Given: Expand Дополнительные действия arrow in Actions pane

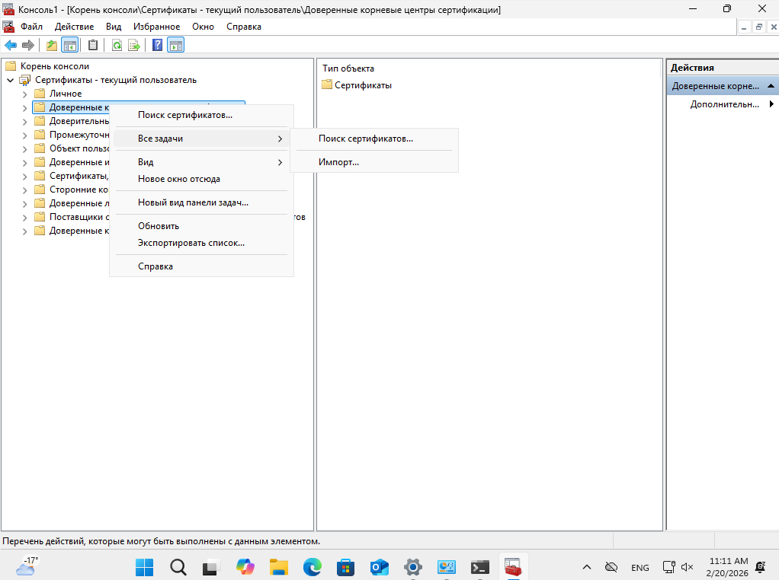Looking at the screenshot, I should 771,104.
